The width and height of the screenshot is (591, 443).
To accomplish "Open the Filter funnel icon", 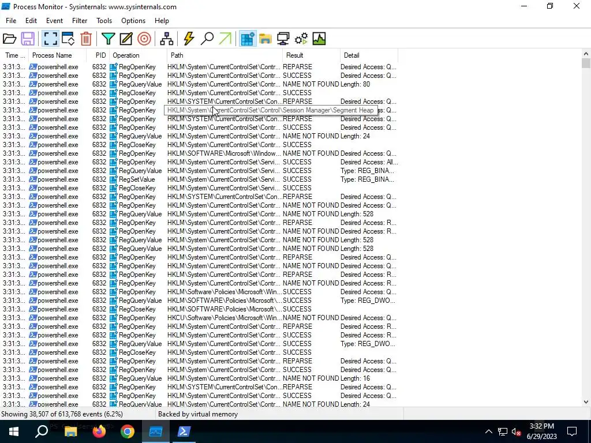I will tap(108, 39).
